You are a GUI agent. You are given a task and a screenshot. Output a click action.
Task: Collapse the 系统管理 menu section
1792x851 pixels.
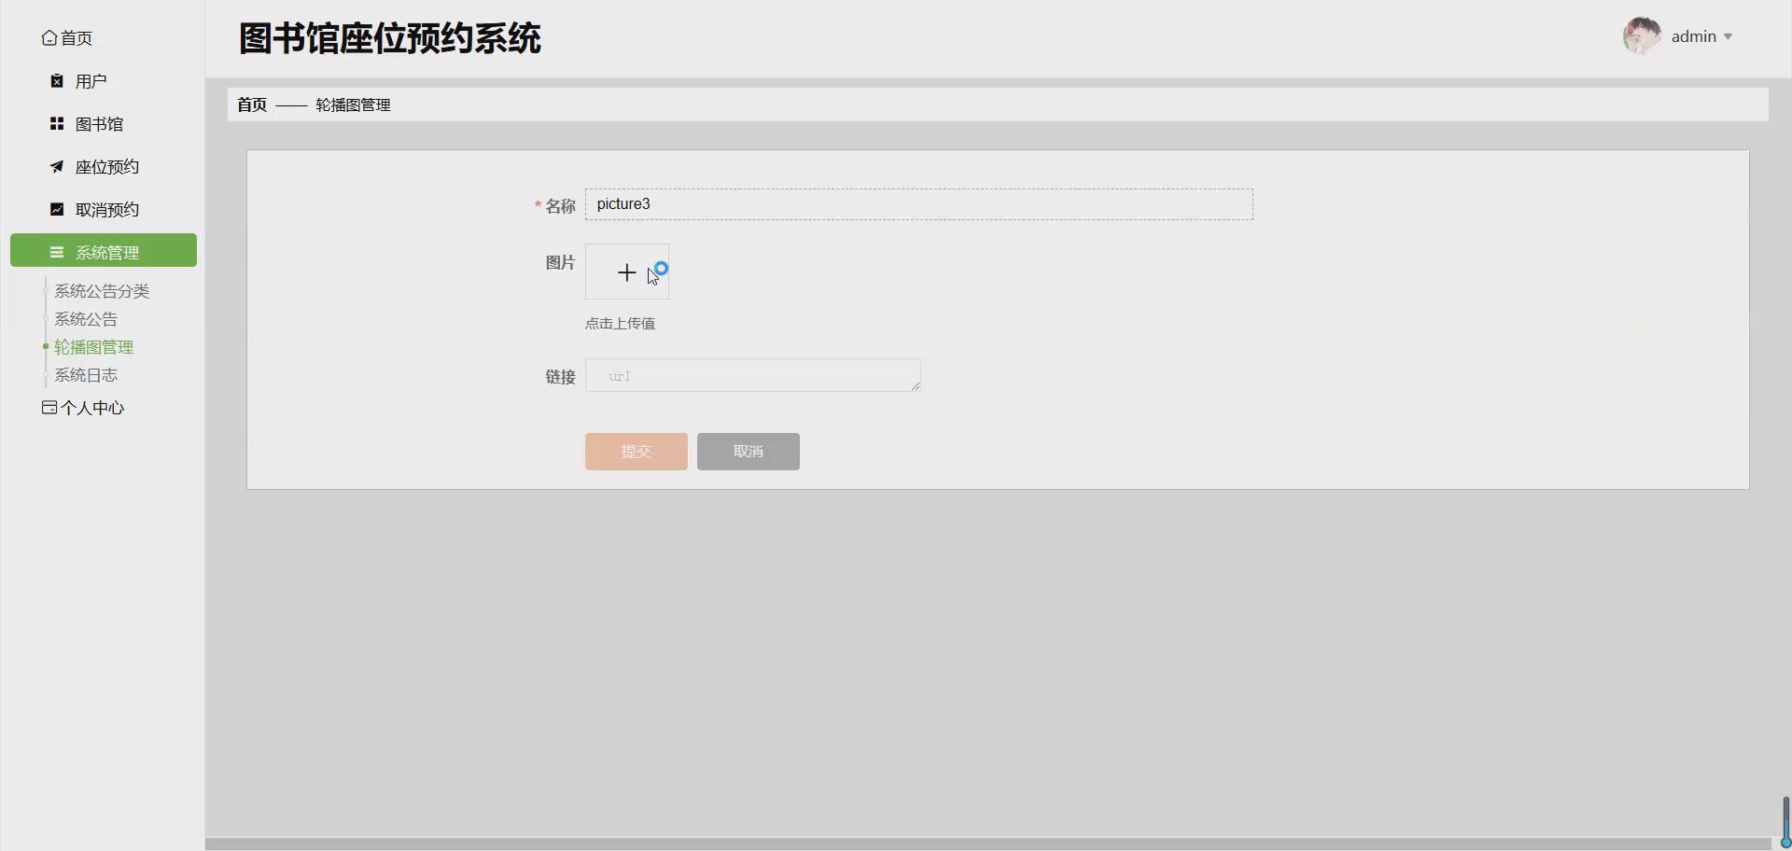(103, 250)
